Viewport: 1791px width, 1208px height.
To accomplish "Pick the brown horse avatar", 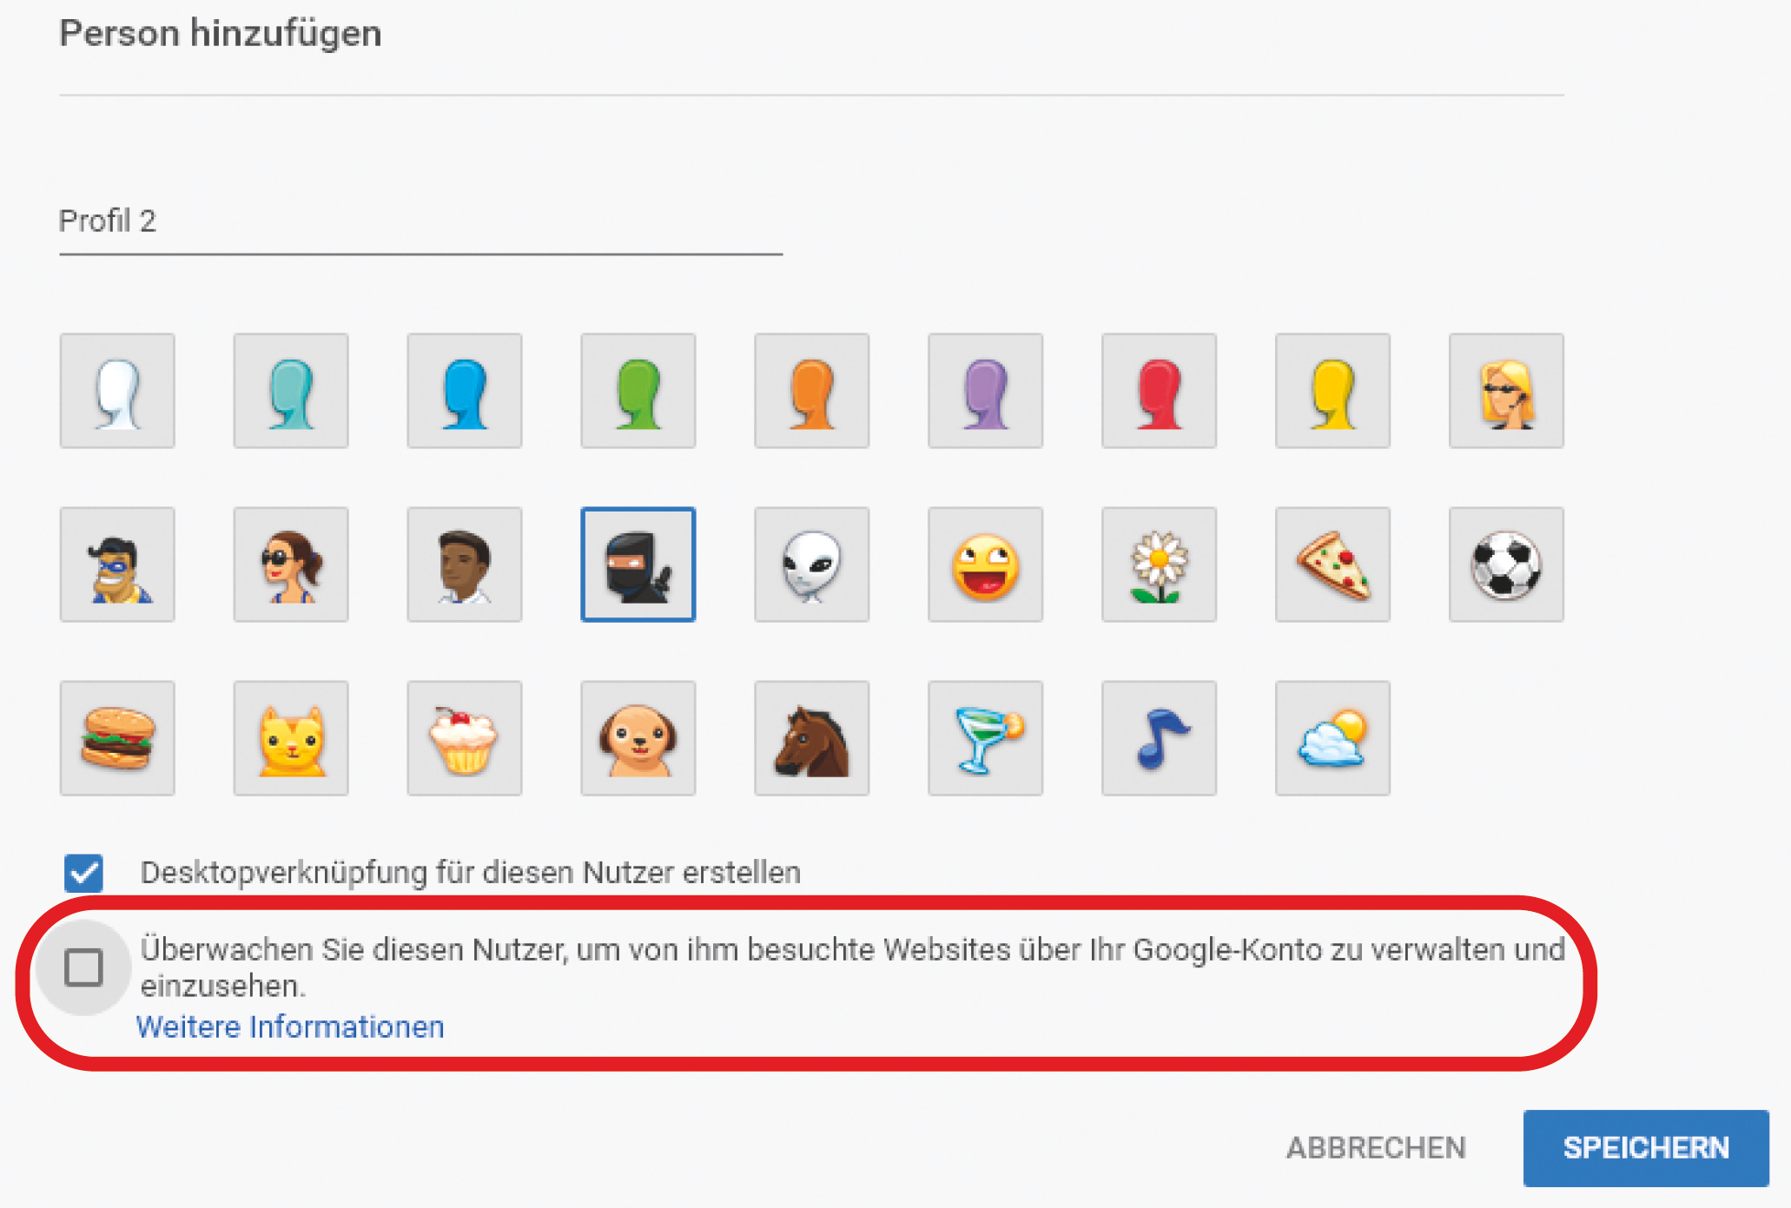I will click(x=811, y=738).
